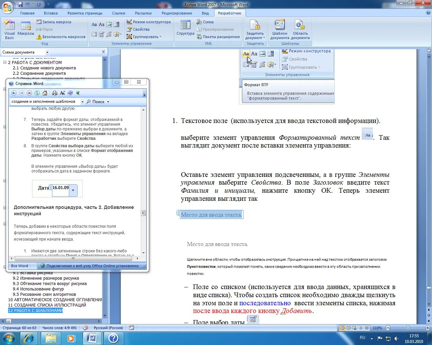Screen dimensions: 432x345
Task: Refresh the Help window page
Action: pyautogui.click(x=37, y=93)
